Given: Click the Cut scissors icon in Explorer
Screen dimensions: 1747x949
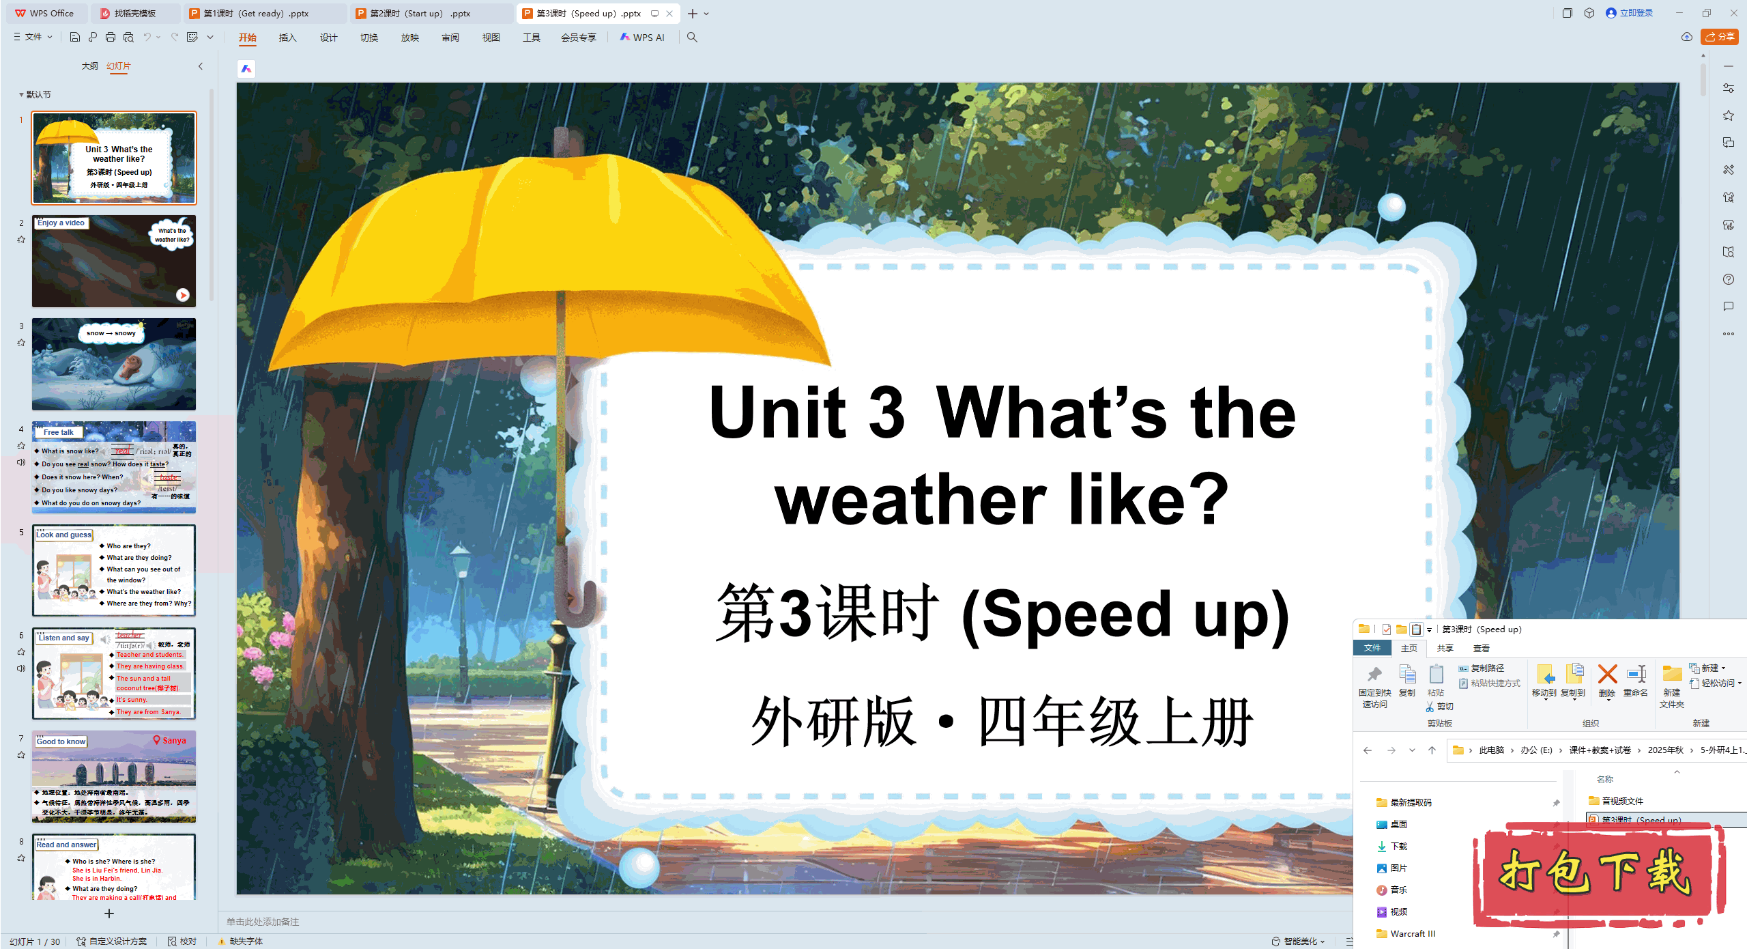Looking at the screenshot, I should pyautogui.click(x=1430, y=707).
